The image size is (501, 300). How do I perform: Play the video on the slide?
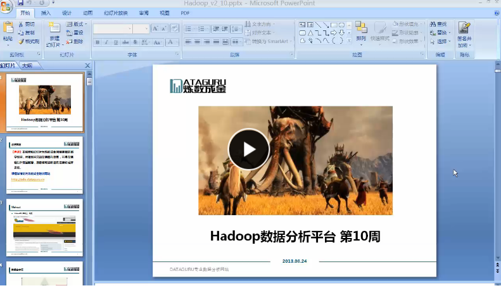pos(248,149)
